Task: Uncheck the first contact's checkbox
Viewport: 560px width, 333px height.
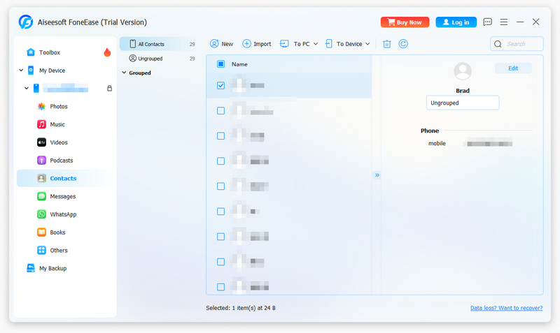Action: coord(220,85)
